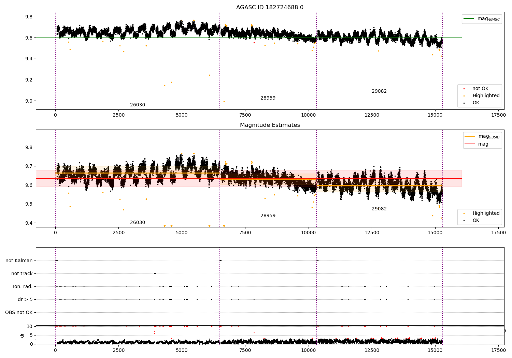Select the mag OBSID legend label

point(489,136)
